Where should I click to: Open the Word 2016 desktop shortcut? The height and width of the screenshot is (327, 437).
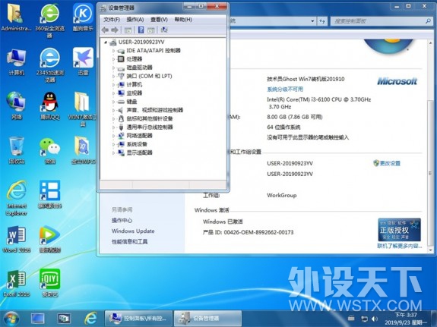(x=17, y=239)
